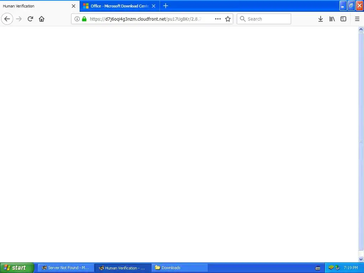Minimize the Firefox window
364x273 pixels.
[343, 6]
